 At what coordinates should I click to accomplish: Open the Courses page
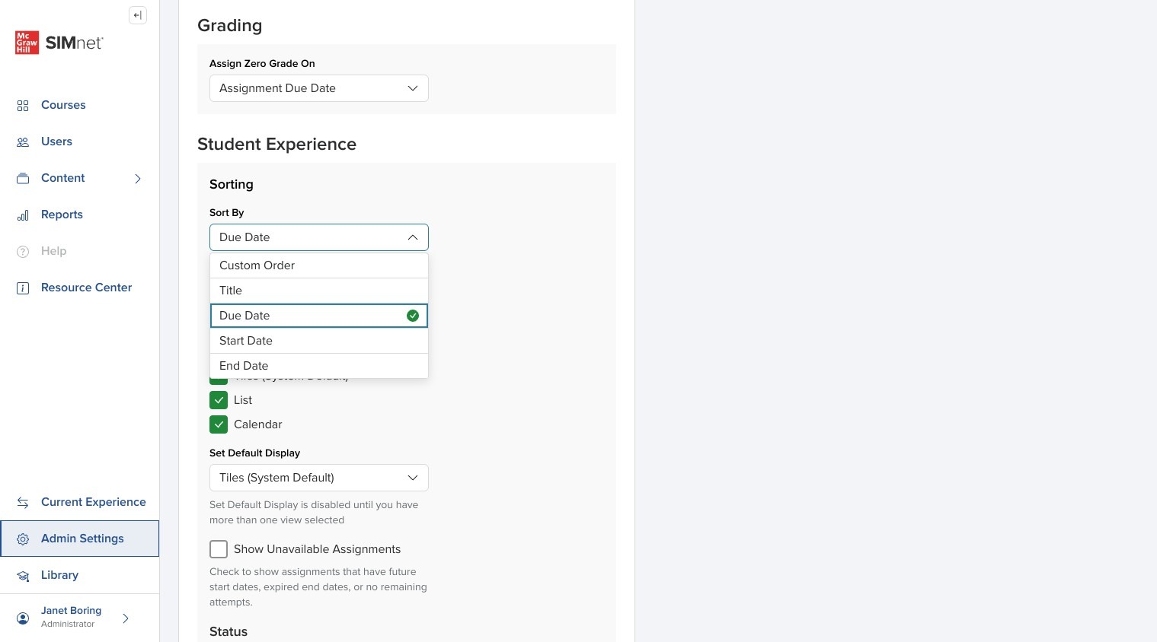63,105
